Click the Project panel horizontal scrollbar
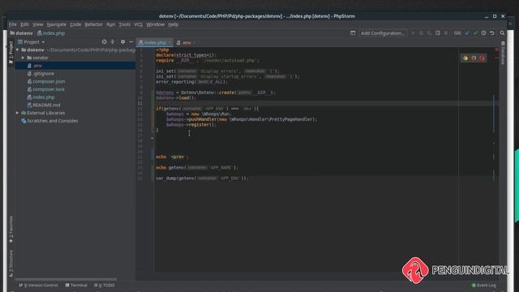Screen dimensions: 519x292 tap(66, 279)
